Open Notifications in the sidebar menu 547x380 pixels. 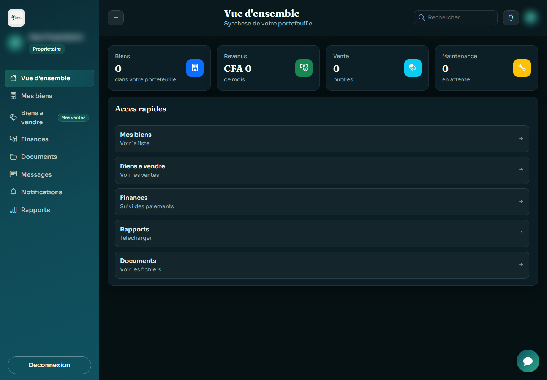click(x=49, y=192)
